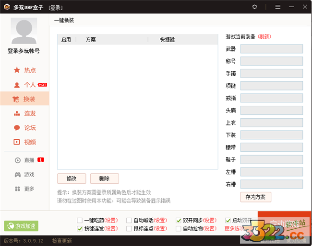Image resolution: width=312 pixels, height=246 pixels.
Task: Click the 上衣 equipment field
Action: tap(272, 123)
